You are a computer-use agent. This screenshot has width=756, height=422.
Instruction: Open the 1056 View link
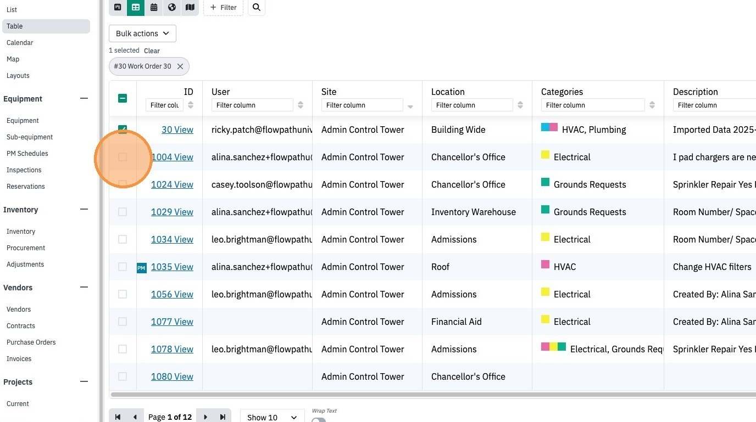point(172,294)
